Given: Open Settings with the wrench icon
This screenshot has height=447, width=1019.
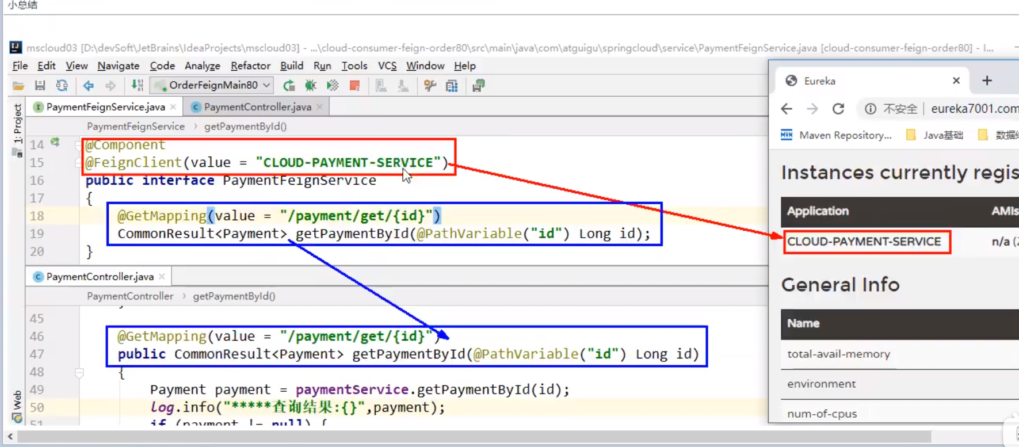Looking at the screenshot, I should (430, 86).
